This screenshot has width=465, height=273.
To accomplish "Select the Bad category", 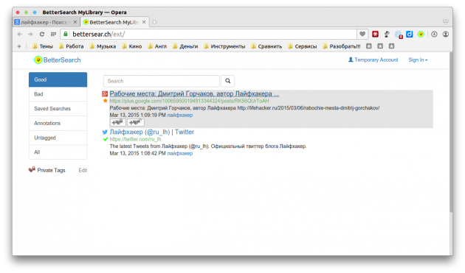I will [58, 94].
